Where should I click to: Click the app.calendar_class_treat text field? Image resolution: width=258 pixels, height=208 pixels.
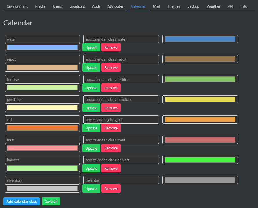[121, 140]
